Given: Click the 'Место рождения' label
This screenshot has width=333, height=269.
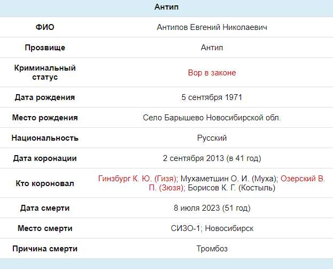Looking at the screenshot, I should point(45,118).
